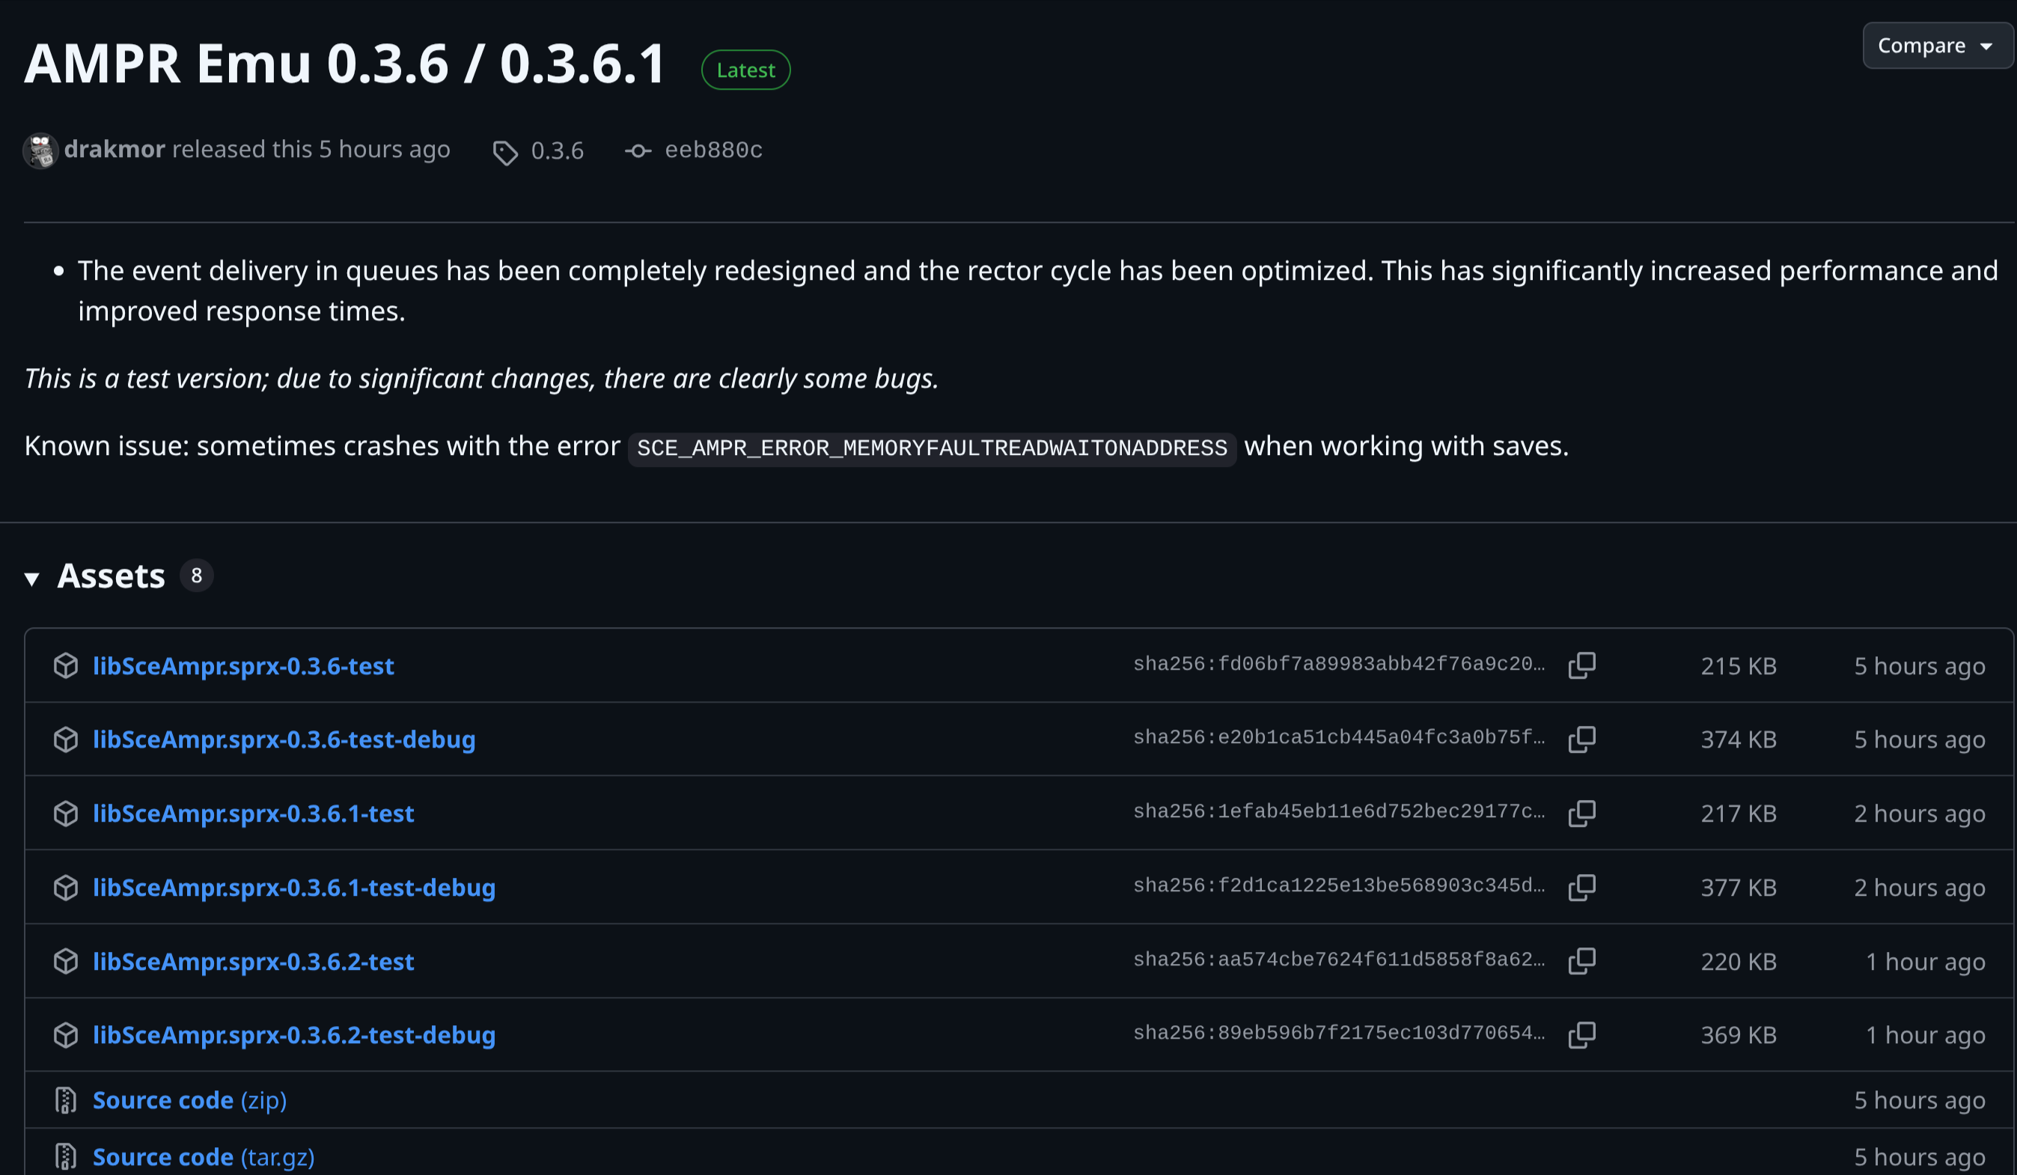Open the 0.3.6 tag link
Image resolution: width=2017 pixels, height=1175 pixels.
557,150
